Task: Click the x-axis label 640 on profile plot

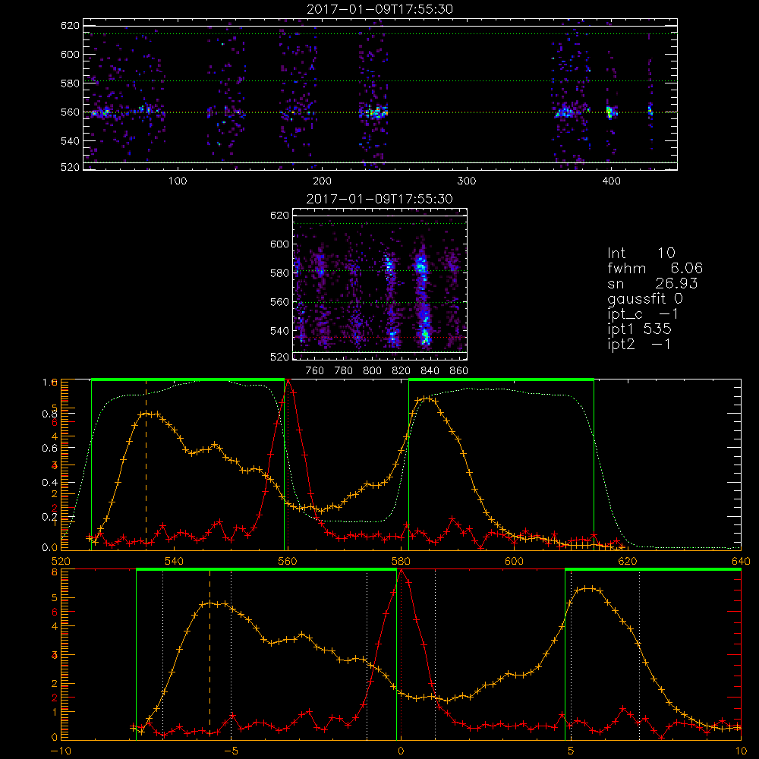Action: pos(741,562)
